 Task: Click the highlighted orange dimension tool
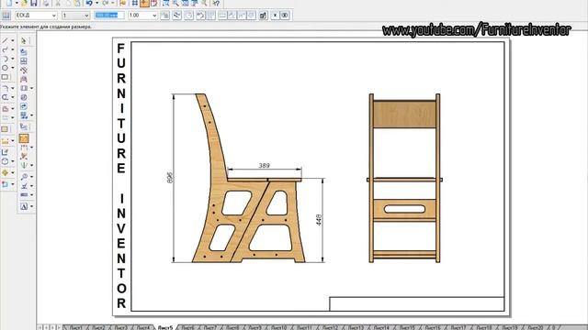(24, 138)
